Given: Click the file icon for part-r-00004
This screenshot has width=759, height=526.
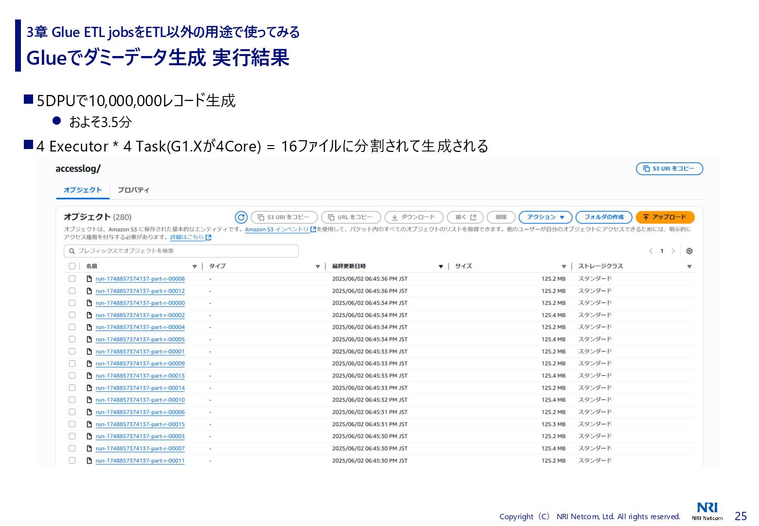Looking at the screenshot, I should (x=89, y=327).
